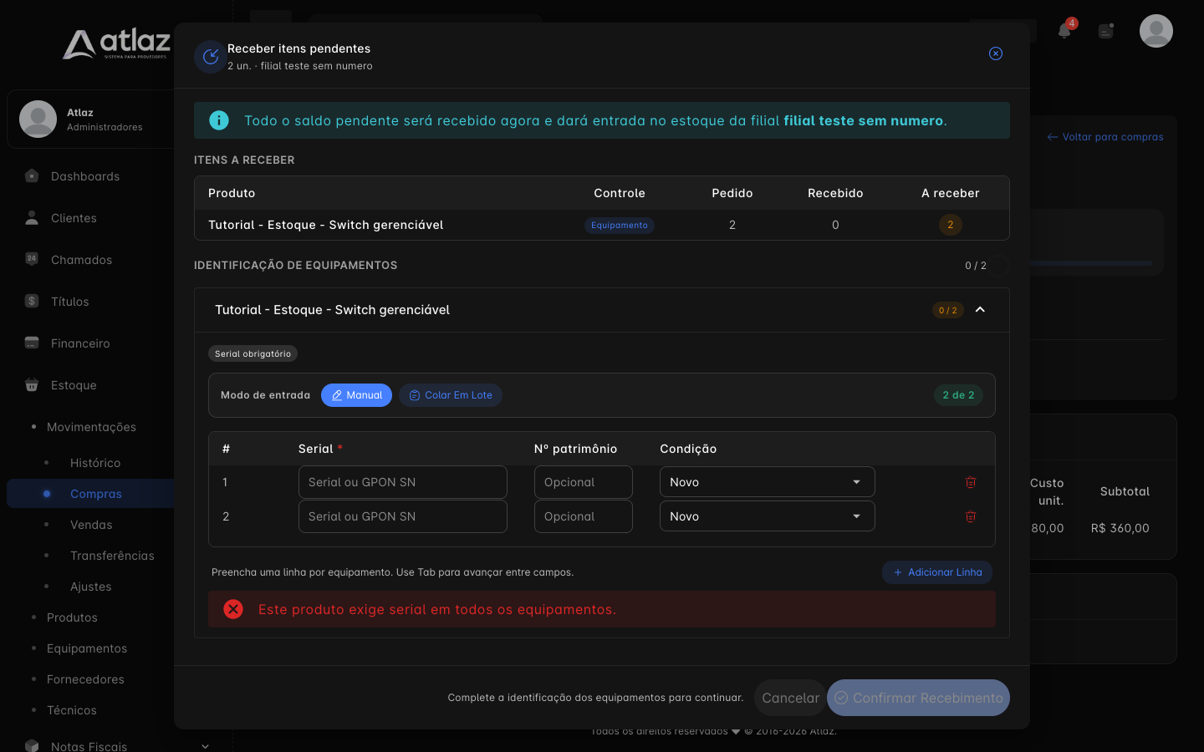Screen dimensions: 1204x752
Task: Open Condição dropdown in row 1
Action: 768,482
